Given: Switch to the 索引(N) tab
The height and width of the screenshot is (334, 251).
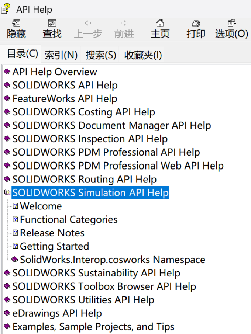Looking at the screenshot, I should (61, 55).
